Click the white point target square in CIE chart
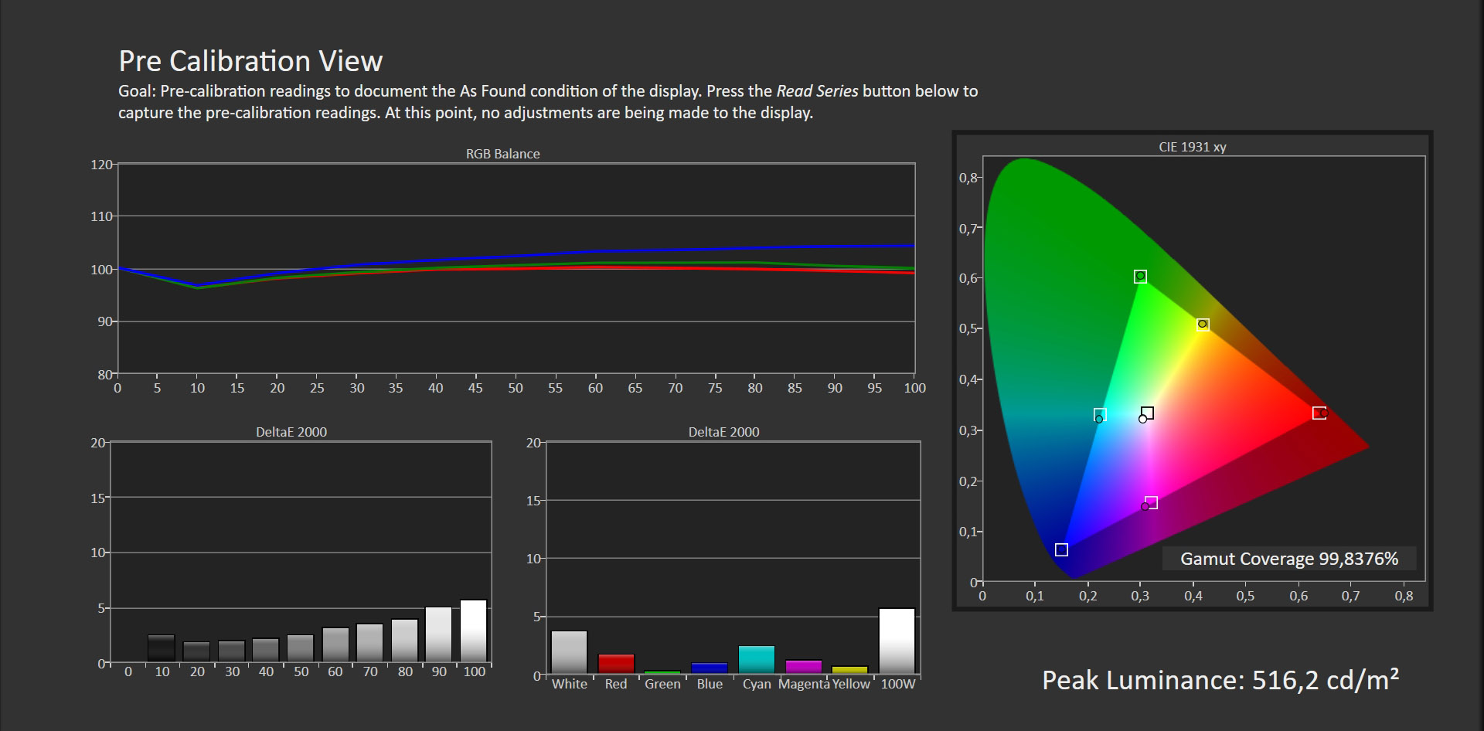 tap(1148, 413)
